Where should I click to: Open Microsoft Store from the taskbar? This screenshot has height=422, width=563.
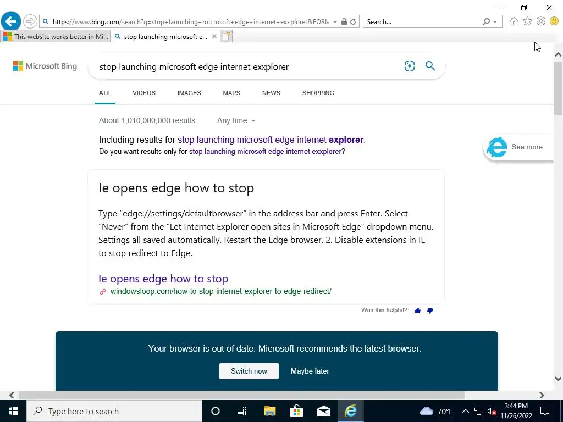click(296, 411)
